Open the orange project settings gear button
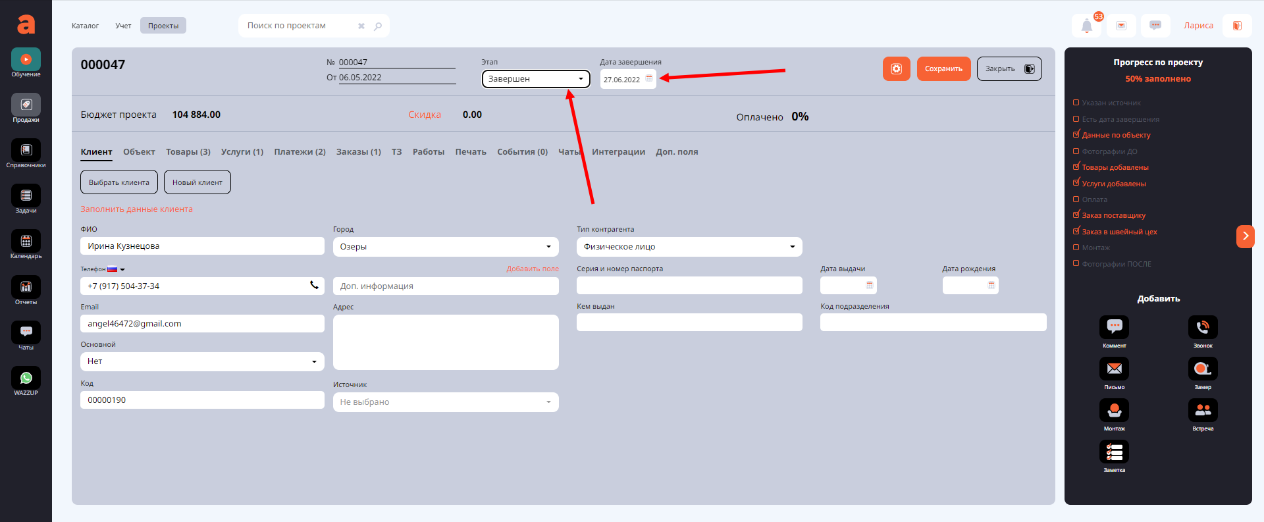The height and width of the screenshot is (522, 1264). tap(896, 69)
